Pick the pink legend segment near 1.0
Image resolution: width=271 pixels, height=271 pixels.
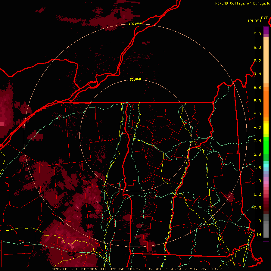[266, 182]
